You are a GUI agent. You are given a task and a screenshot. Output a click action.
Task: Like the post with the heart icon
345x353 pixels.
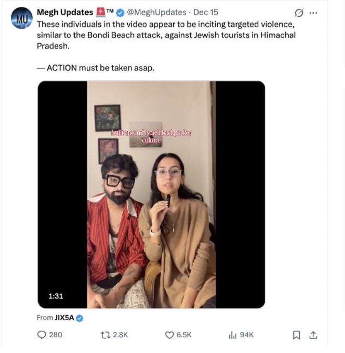tap(170, 335)
